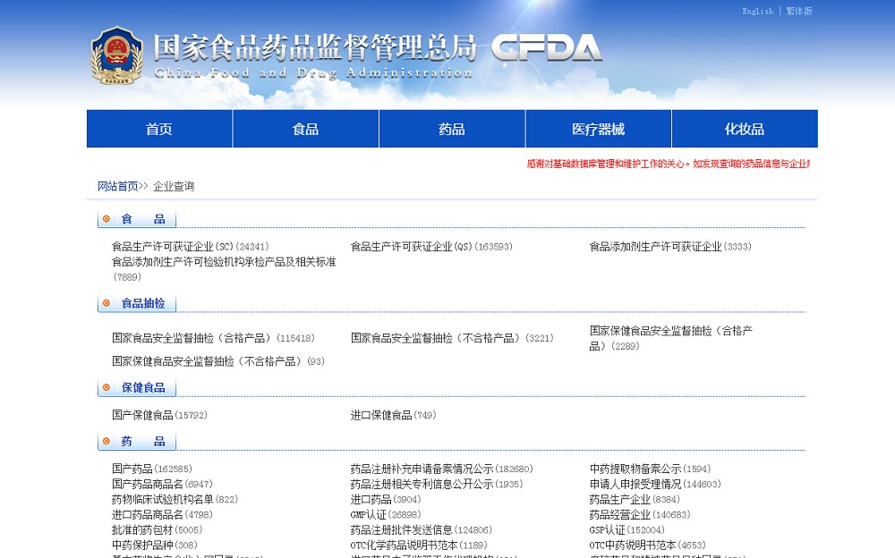Open 国家食品安全监督抽检（不合格产品）link

pos(452,338)
